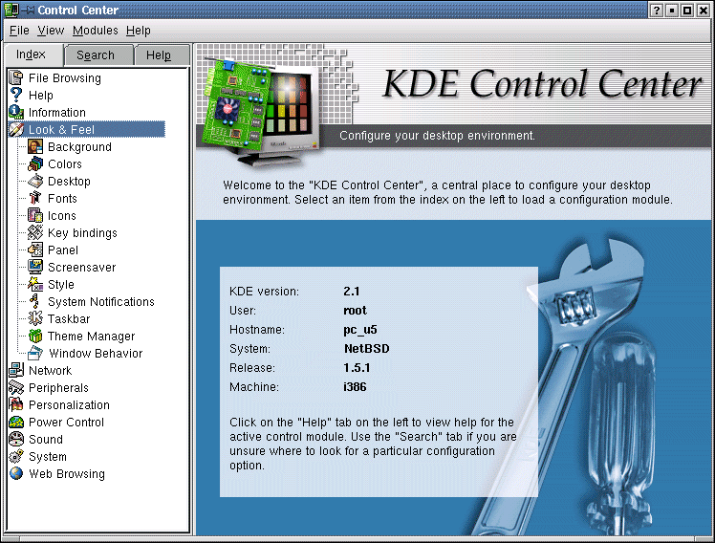
Task: Click the Colors module icon
Action: 35,163
